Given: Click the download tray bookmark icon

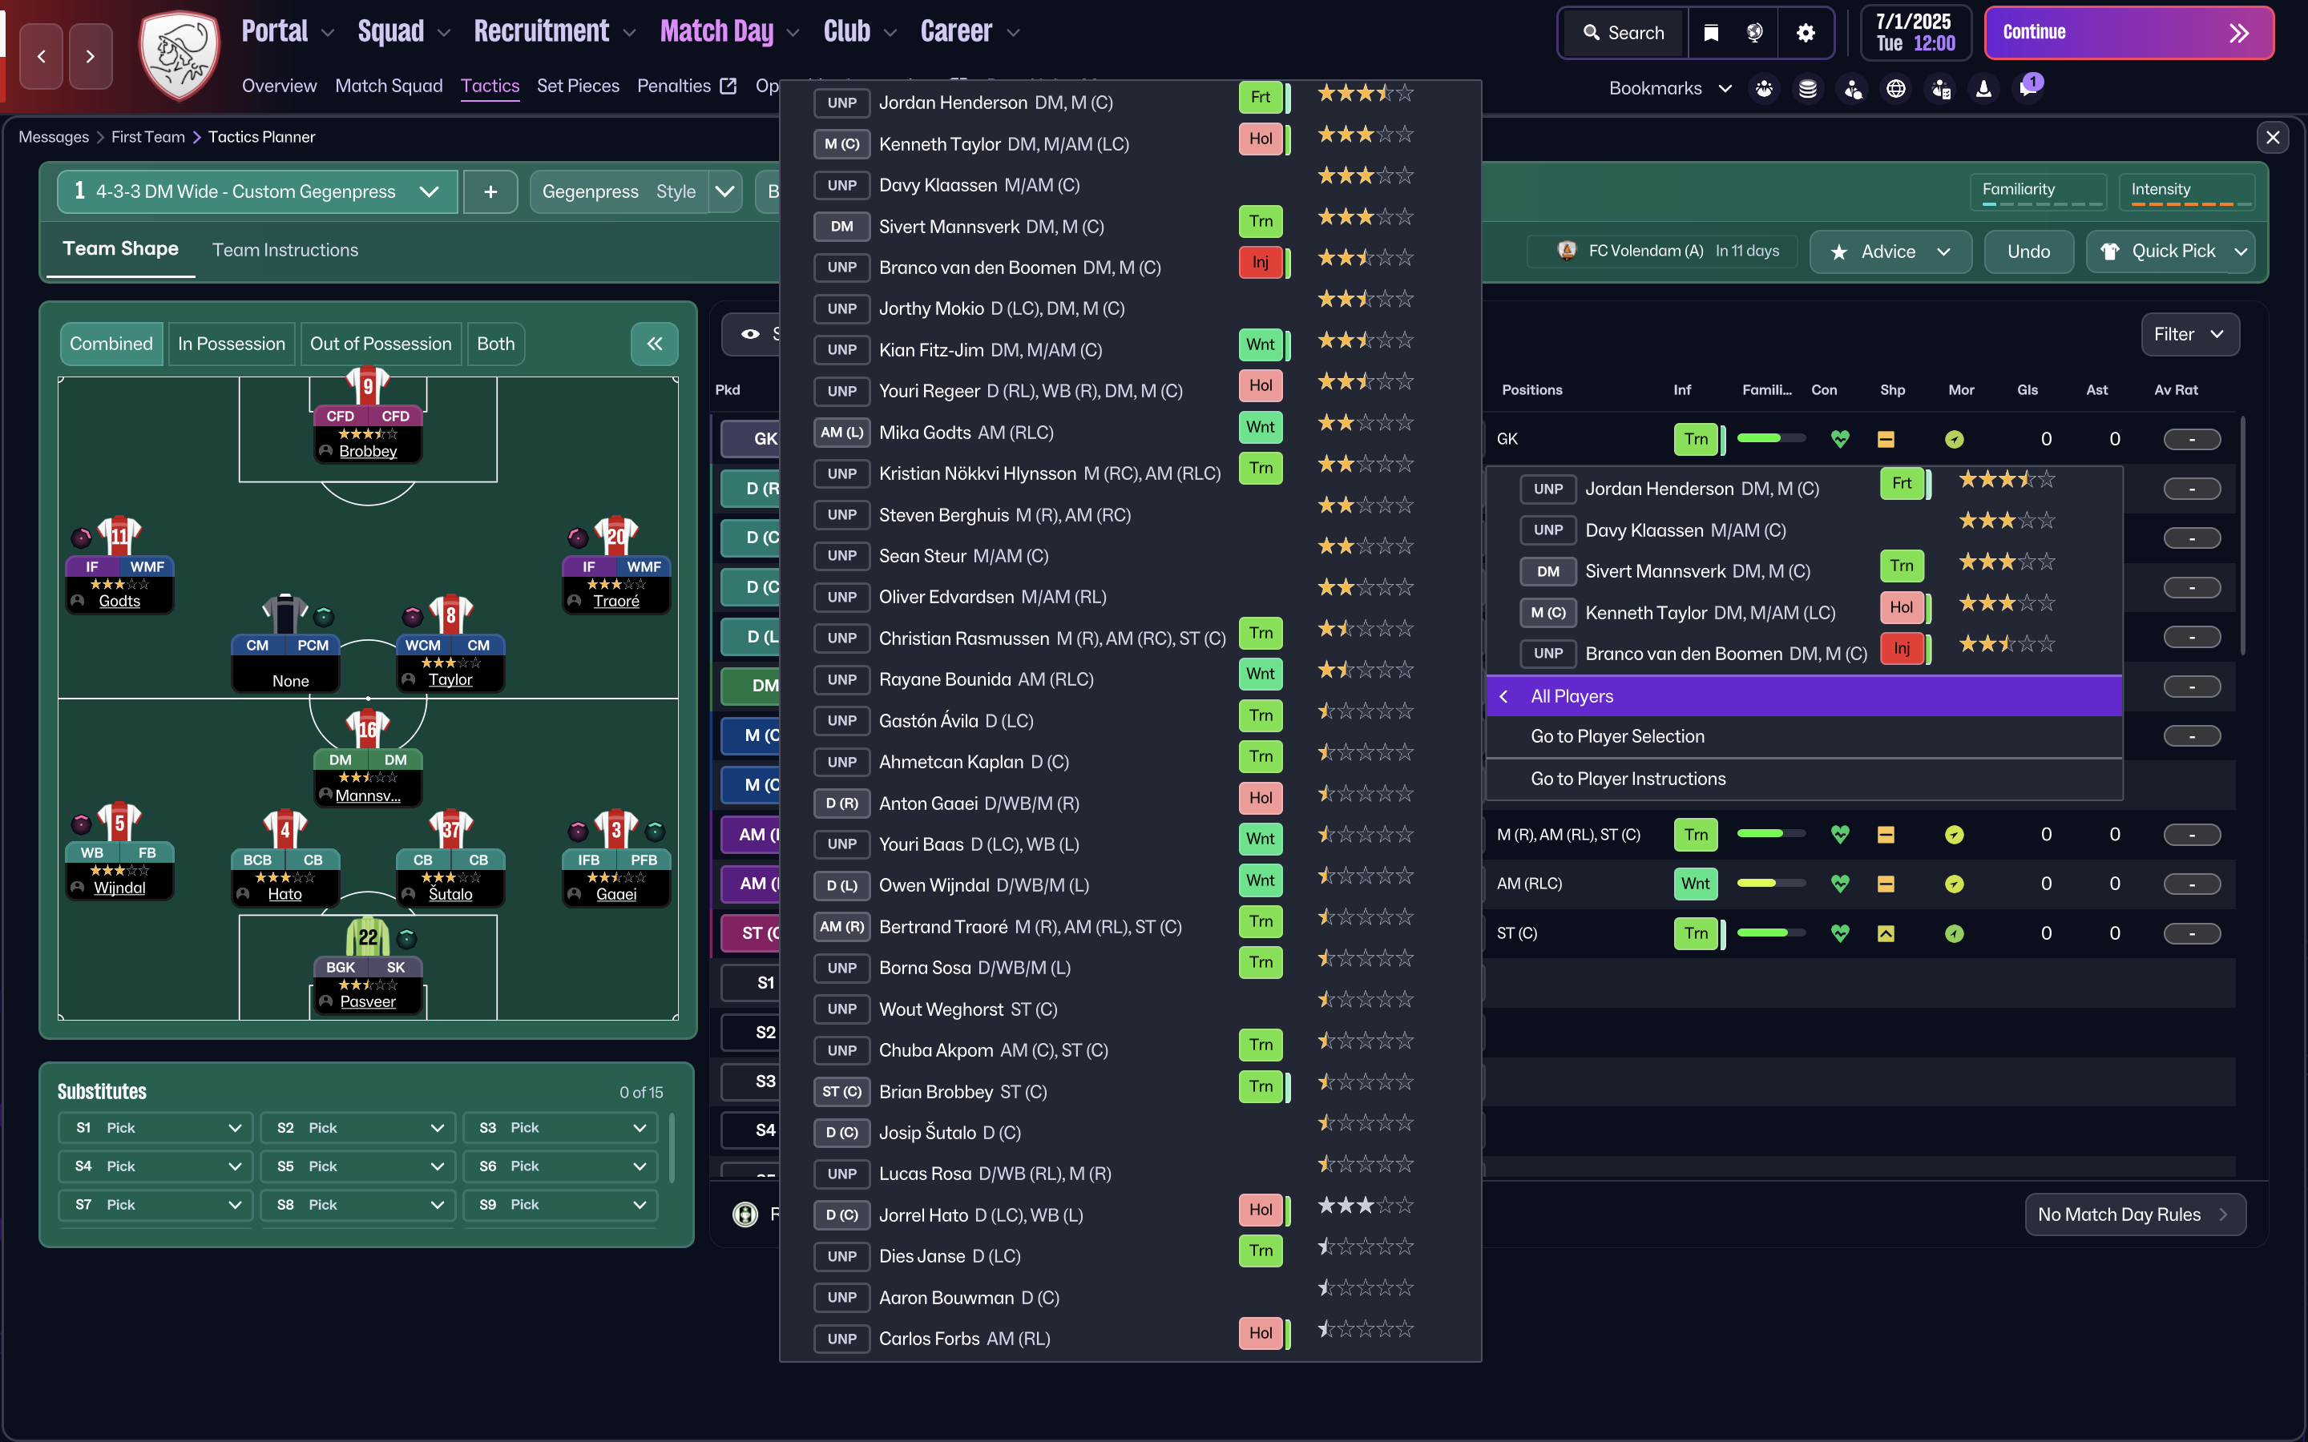Looking at the screenshot, I should [x=1983, y=89].
